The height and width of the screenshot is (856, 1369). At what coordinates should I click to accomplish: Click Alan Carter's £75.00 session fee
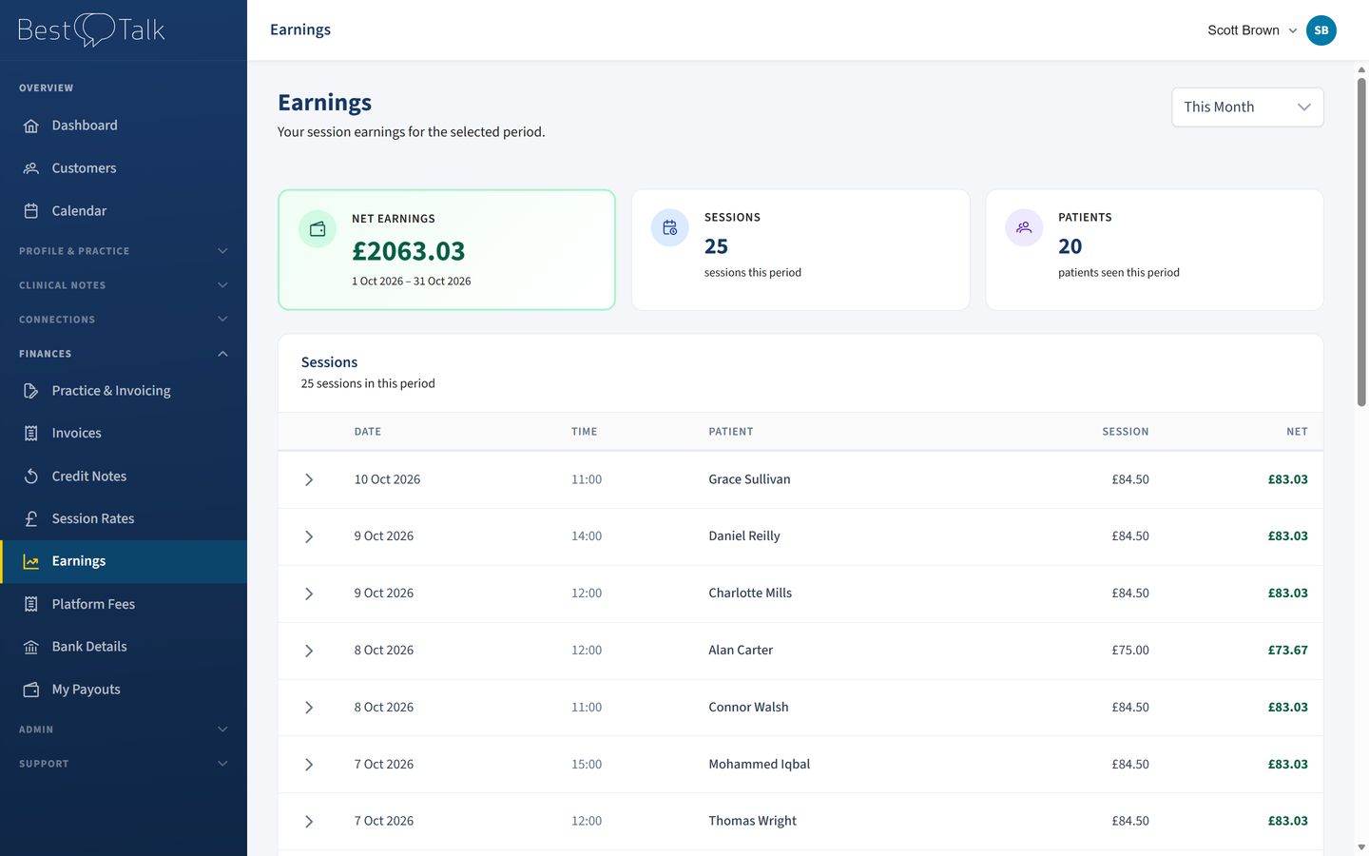(1130, 651)
